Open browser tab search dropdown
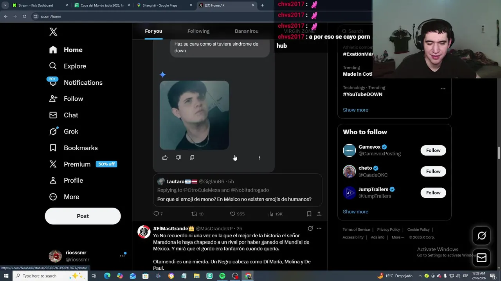Screen dimensions: 501x281 [5, 5]
